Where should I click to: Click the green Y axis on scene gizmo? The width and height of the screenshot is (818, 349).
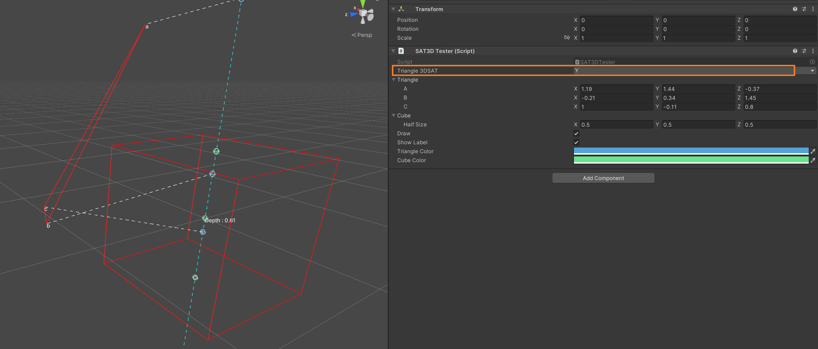click(362, 4)
